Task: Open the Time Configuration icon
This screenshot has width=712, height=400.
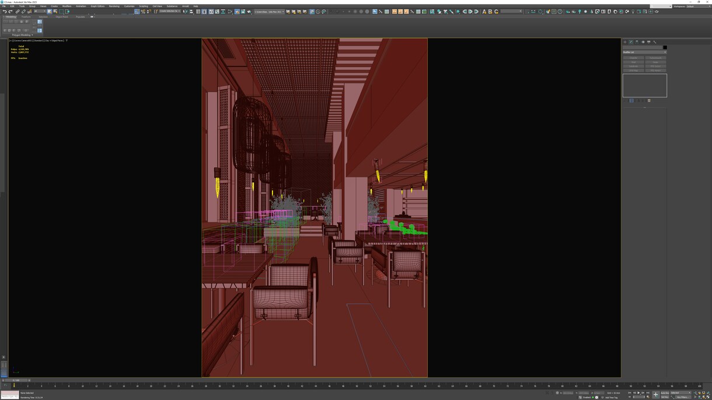Action: coord(648,397)
